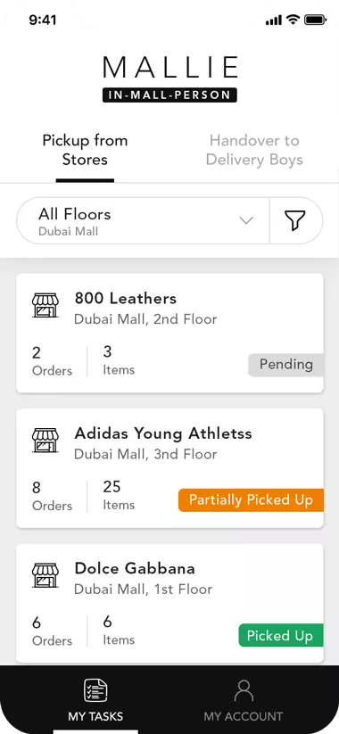Tap the green Picked Up badge
Viewport: 339px width, 734px height.
(x=281, y=635)
